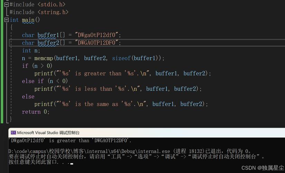Click the else if (n < 0) condition
Screen dimensions: 285x173
tap(45, 81)
